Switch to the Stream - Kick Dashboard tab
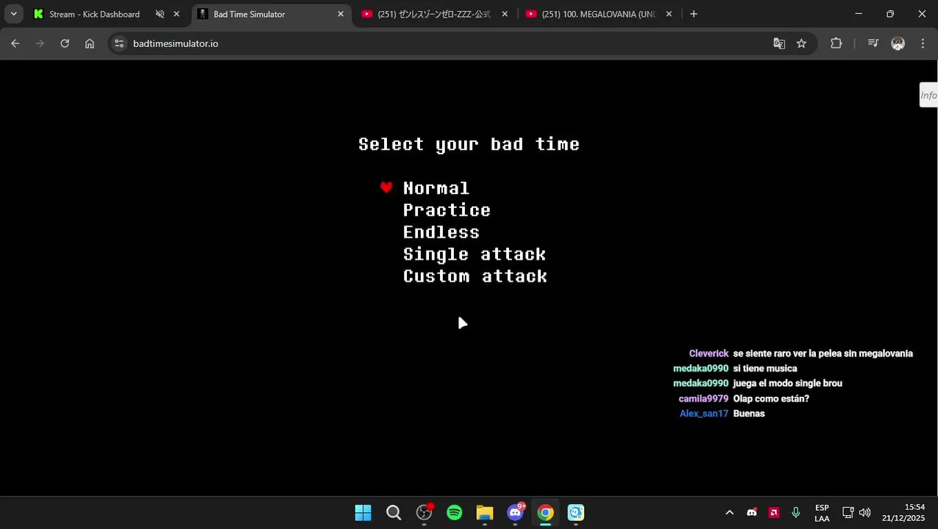The height and width of the screenshot is (529, 938). [x=94, y=14]
